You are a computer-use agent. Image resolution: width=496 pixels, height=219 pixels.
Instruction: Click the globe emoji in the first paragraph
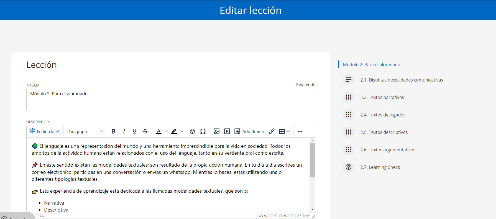(35, 146)
